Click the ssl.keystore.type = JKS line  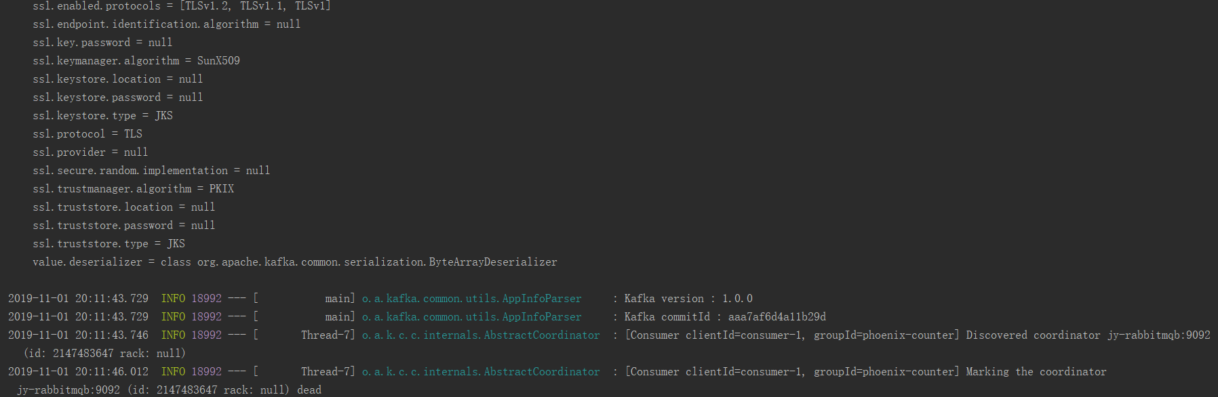[x=102, y=116]
